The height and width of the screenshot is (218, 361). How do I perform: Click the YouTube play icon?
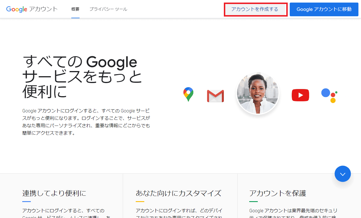coord(300,95)
